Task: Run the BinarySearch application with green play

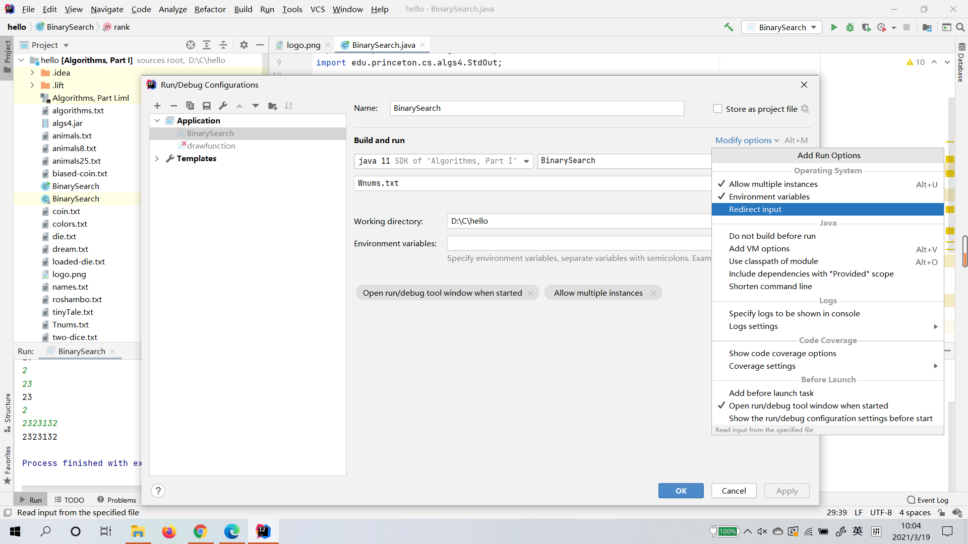Action: [x=834, y=27]
